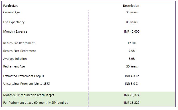Viewport: 178px width, 110px height.
Task: Click the Particulars column header
Action: 11,6
